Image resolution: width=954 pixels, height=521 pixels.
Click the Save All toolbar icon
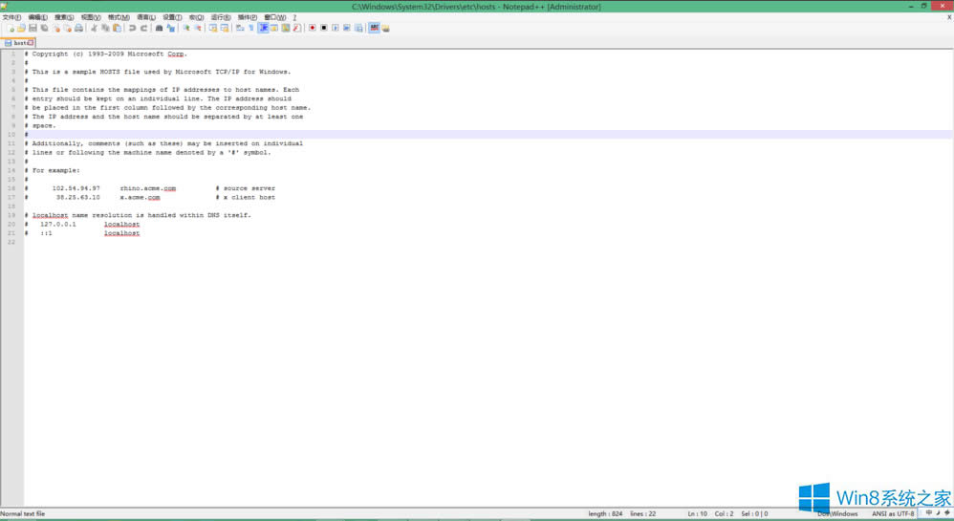[x=44, y=28]
